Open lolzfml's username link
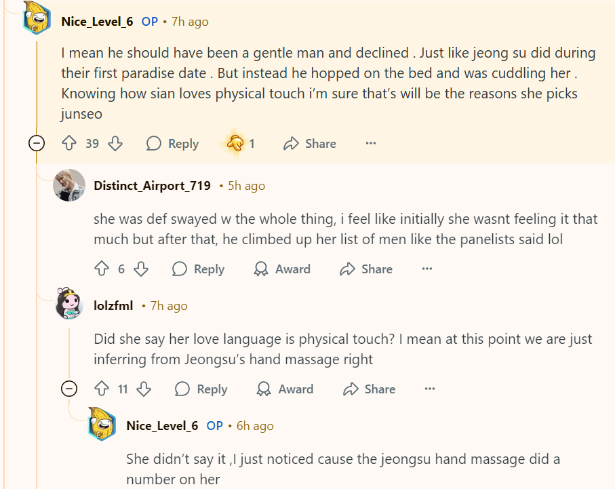Image resolution: width=615 pixels, height=489 pixels. 113,305
